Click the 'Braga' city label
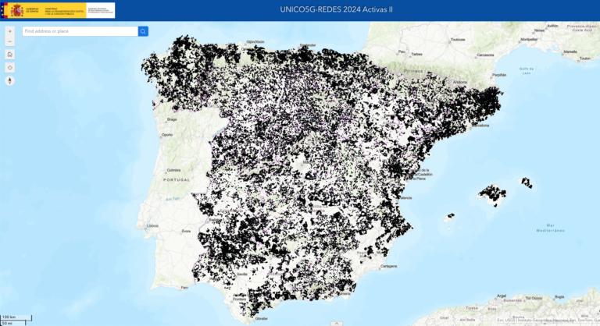This screenshot has height=326, width=600. (x=172, y=119)
